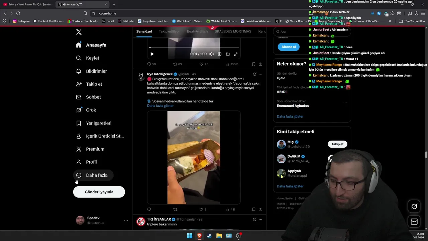Image resolution: width=428 pixels, height=241 pixels.
Task: Unmute the video in top post
Action: point(212,54)
